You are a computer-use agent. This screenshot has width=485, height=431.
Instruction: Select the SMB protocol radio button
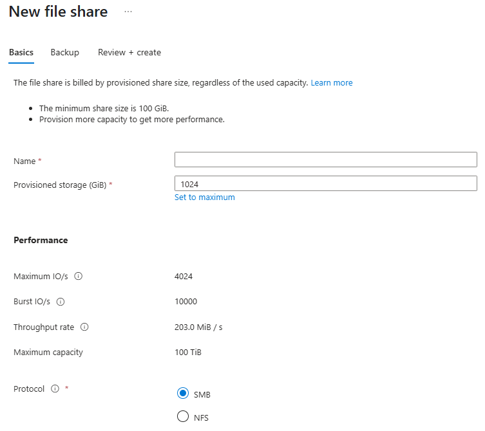[x=183, y=394]
